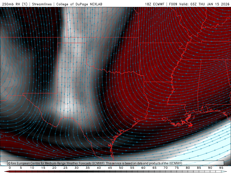The width and height of the screenshot is (231, 173).
Task: Click the ECMWF copyright notice banner
Action: pos(116,163)
